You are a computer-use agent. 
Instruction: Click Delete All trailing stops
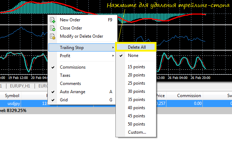click(x=136, y=47)
